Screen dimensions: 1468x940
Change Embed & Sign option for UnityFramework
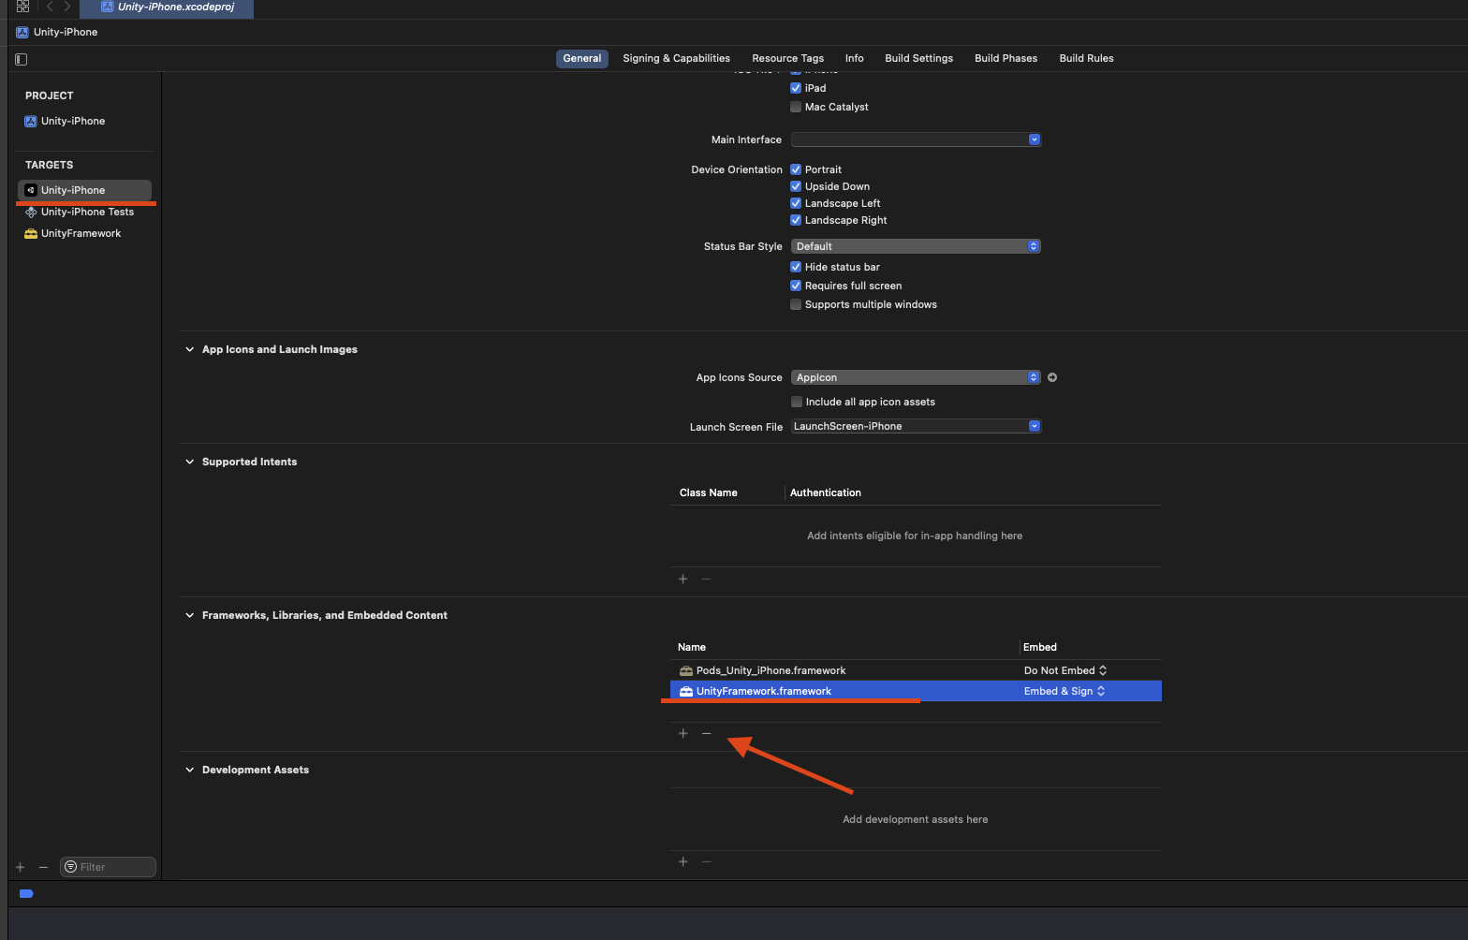1064,691
